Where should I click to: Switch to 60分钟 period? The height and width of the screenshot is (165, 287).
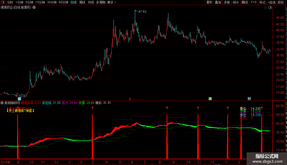pyautogui.click(x=63, y=2)
